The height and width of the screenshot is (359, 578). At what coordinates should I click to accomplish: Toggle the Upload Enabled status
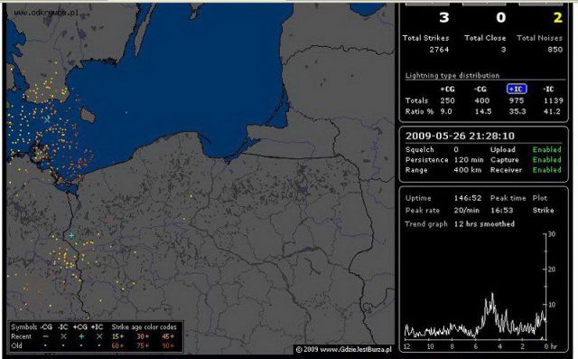coord(546,149)
